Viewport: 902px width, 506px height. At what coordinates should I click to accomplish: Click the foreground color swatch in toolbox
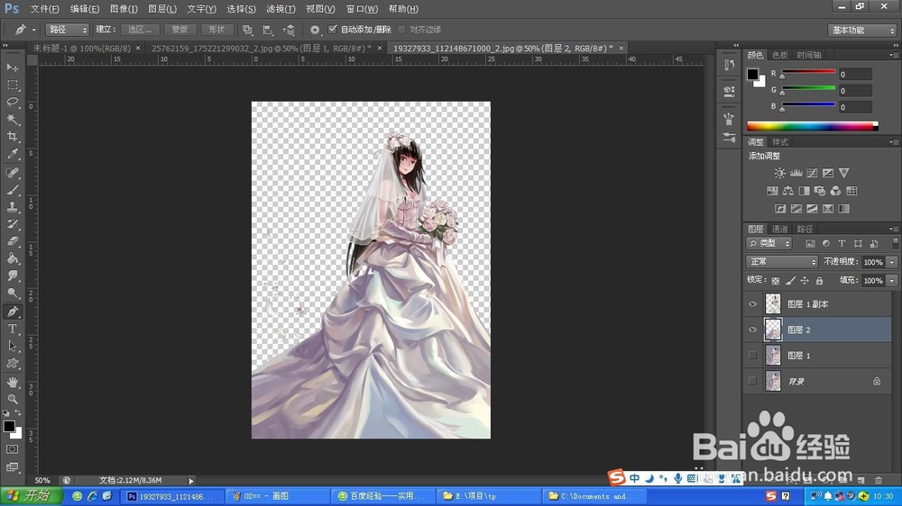tap(9, 426)
